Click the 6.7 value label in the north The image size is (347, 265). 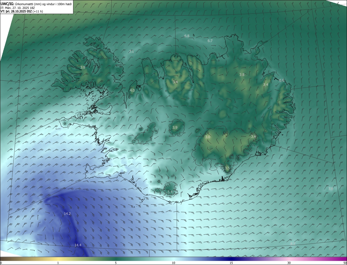(x=210, y=41)
